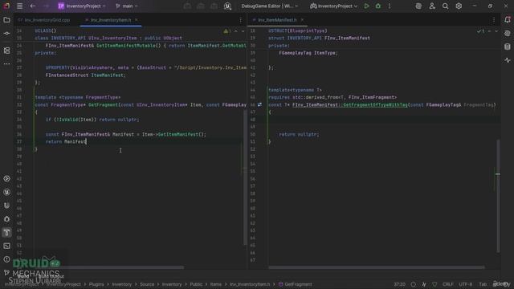The image size is (514, 289).
Task: Open right editor tab options menu
Action: tap(494, 20)
